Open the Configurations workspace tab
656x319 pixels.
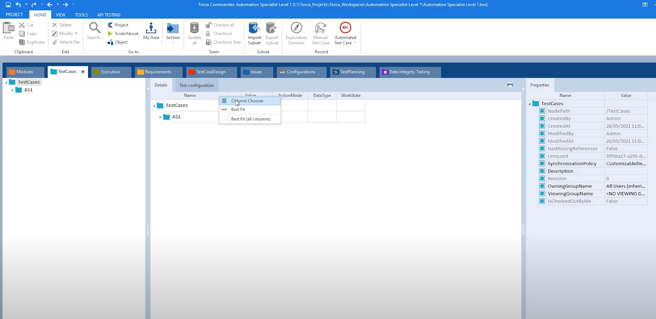[301, 72]
